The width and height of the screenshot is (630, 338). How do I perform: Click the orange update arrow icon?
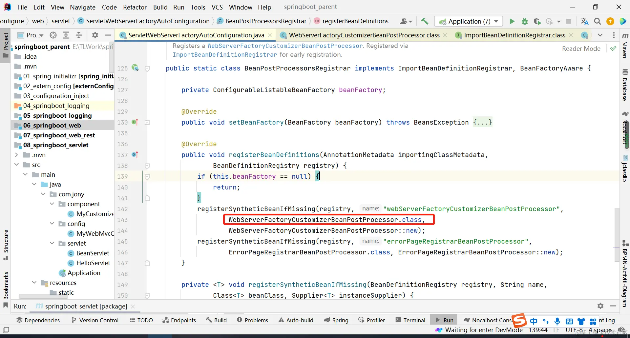[610, 21]
